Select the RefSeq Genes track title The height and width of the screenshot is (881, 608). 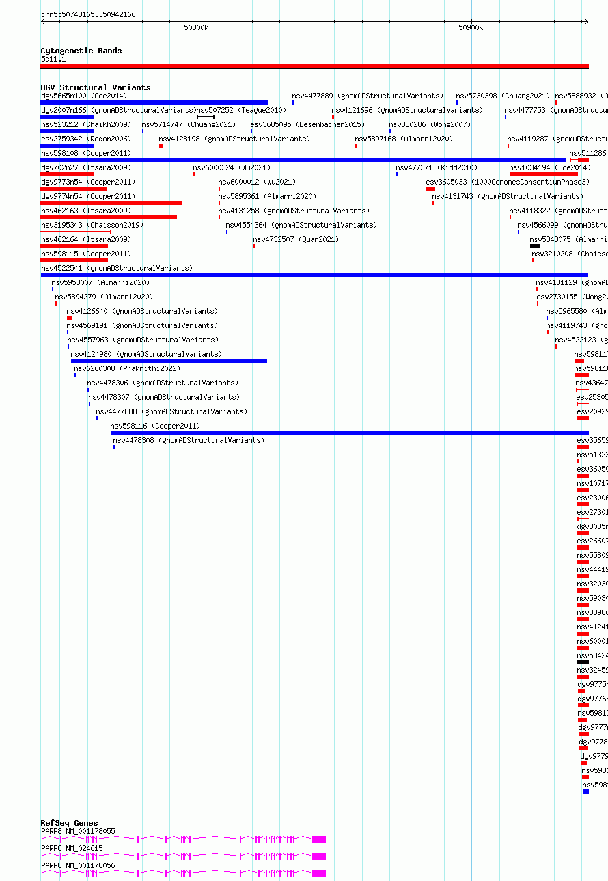(x=69, y=823)
